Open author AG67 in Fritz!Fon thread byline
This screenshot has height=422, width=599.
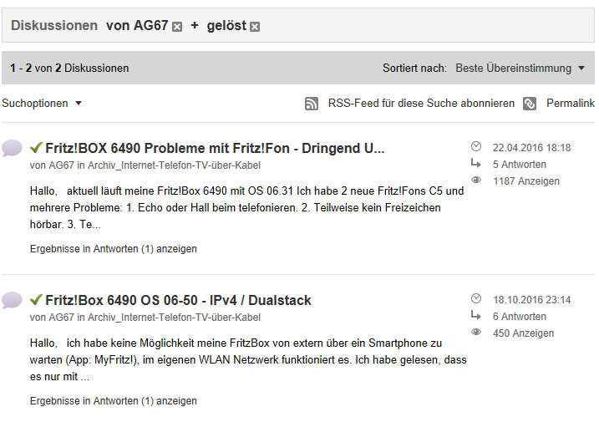pos(61,165)
